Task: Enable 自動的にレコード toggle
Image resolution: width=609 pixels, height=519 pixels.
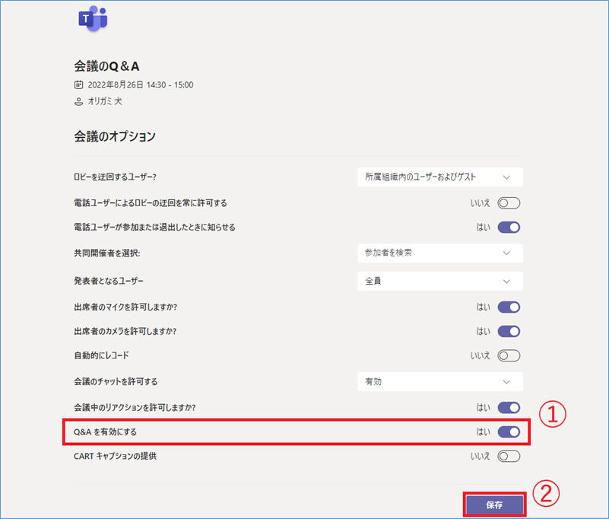Action: [x=509, y=355]
